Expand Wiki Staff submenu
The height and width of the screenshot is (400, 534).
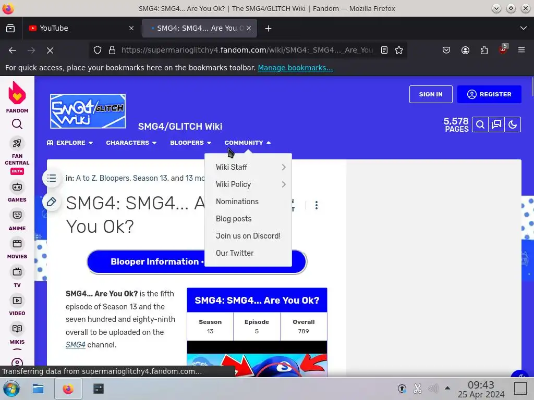click(x=248, y=167)
